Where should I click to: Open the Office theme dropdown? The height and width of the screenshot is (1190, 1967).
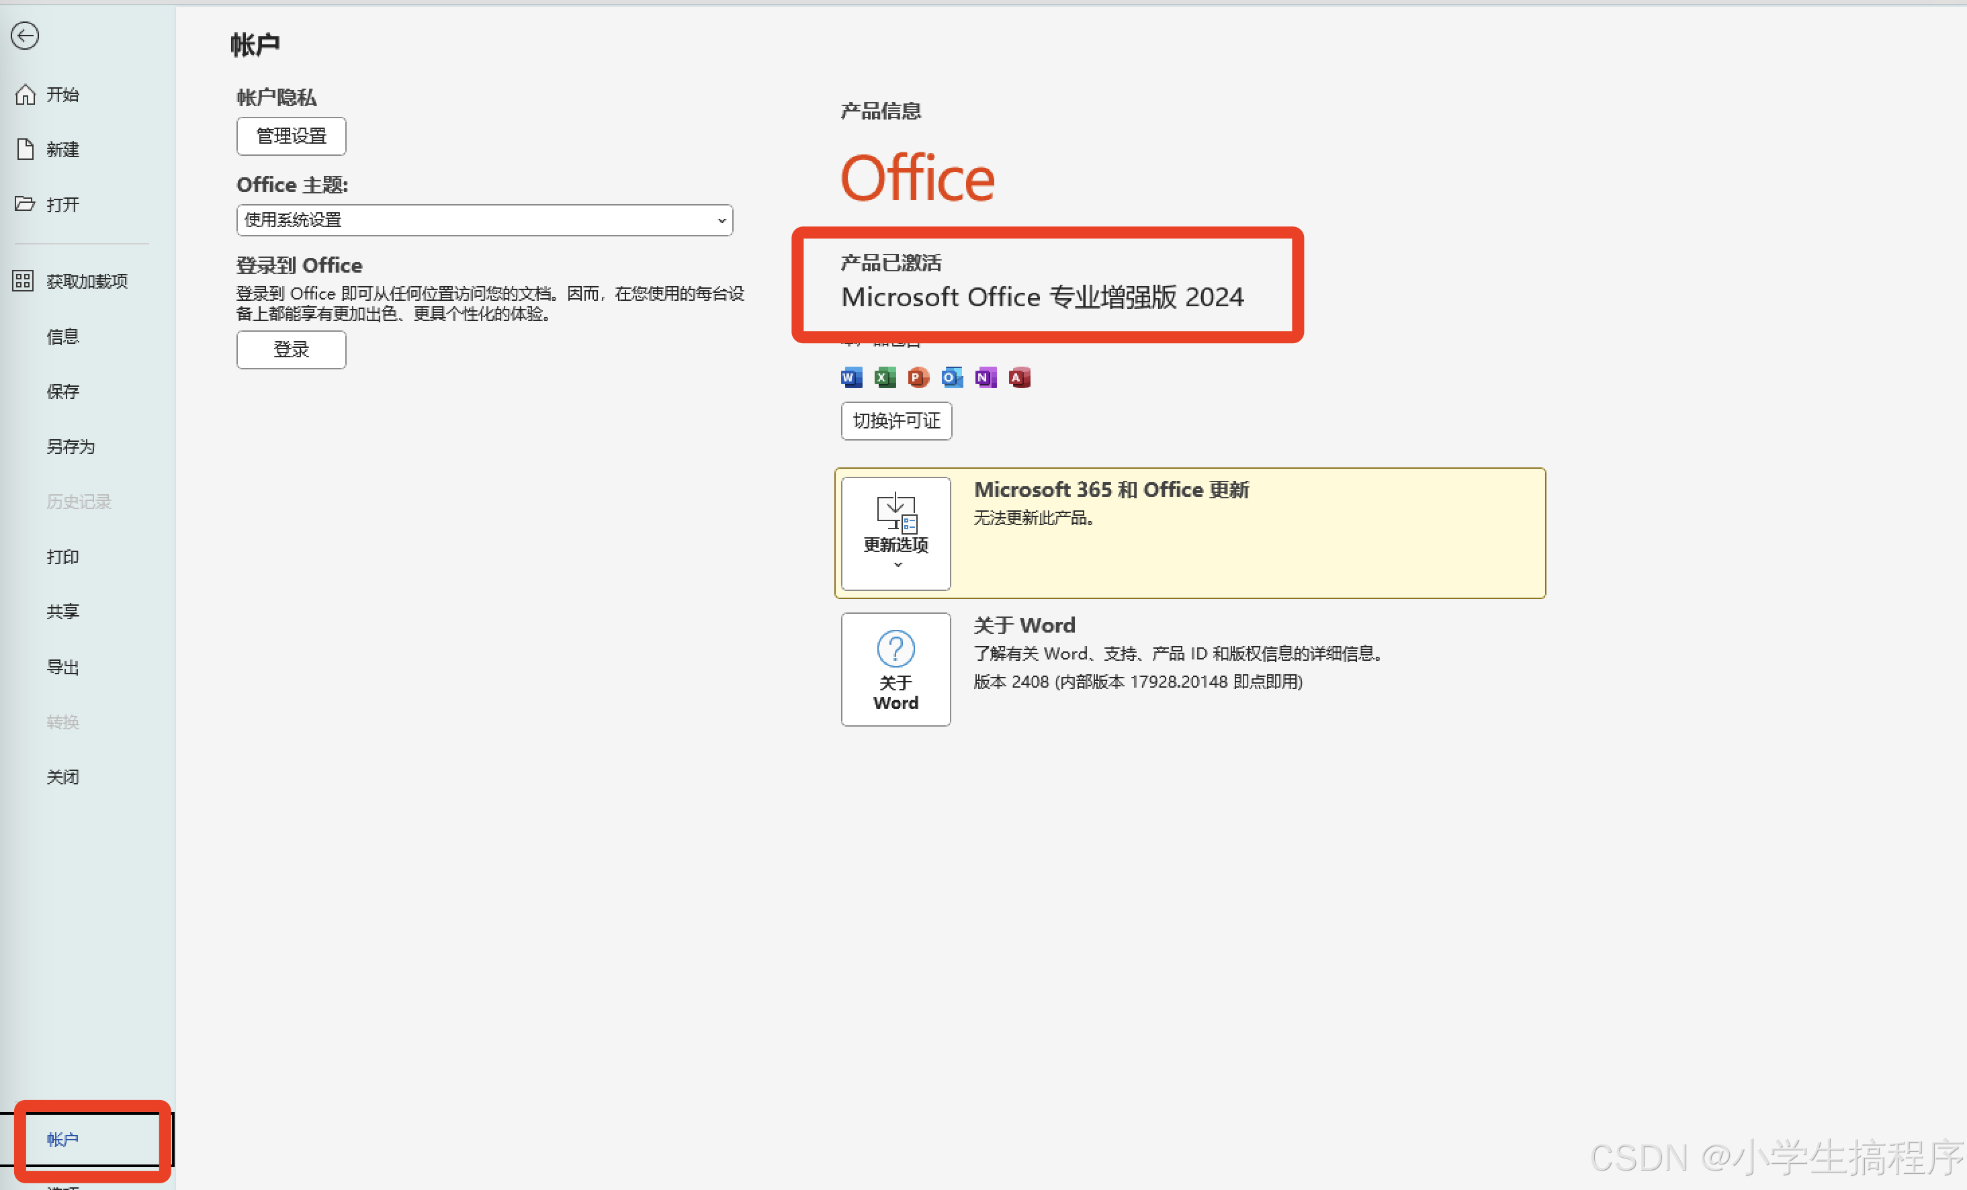[x=484, y=220]
